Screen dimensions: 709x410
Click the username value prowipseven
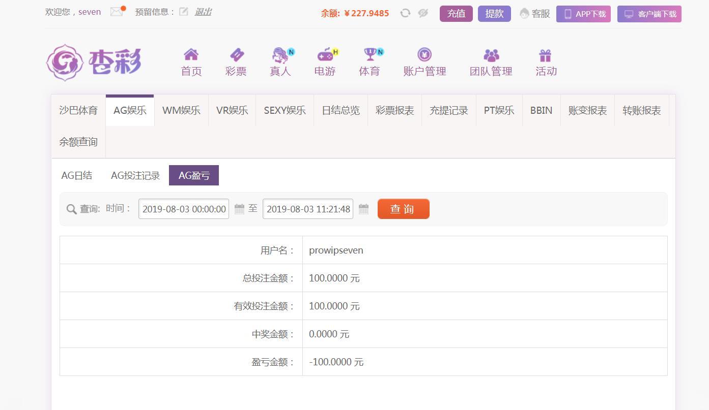[x=336, y=250]
